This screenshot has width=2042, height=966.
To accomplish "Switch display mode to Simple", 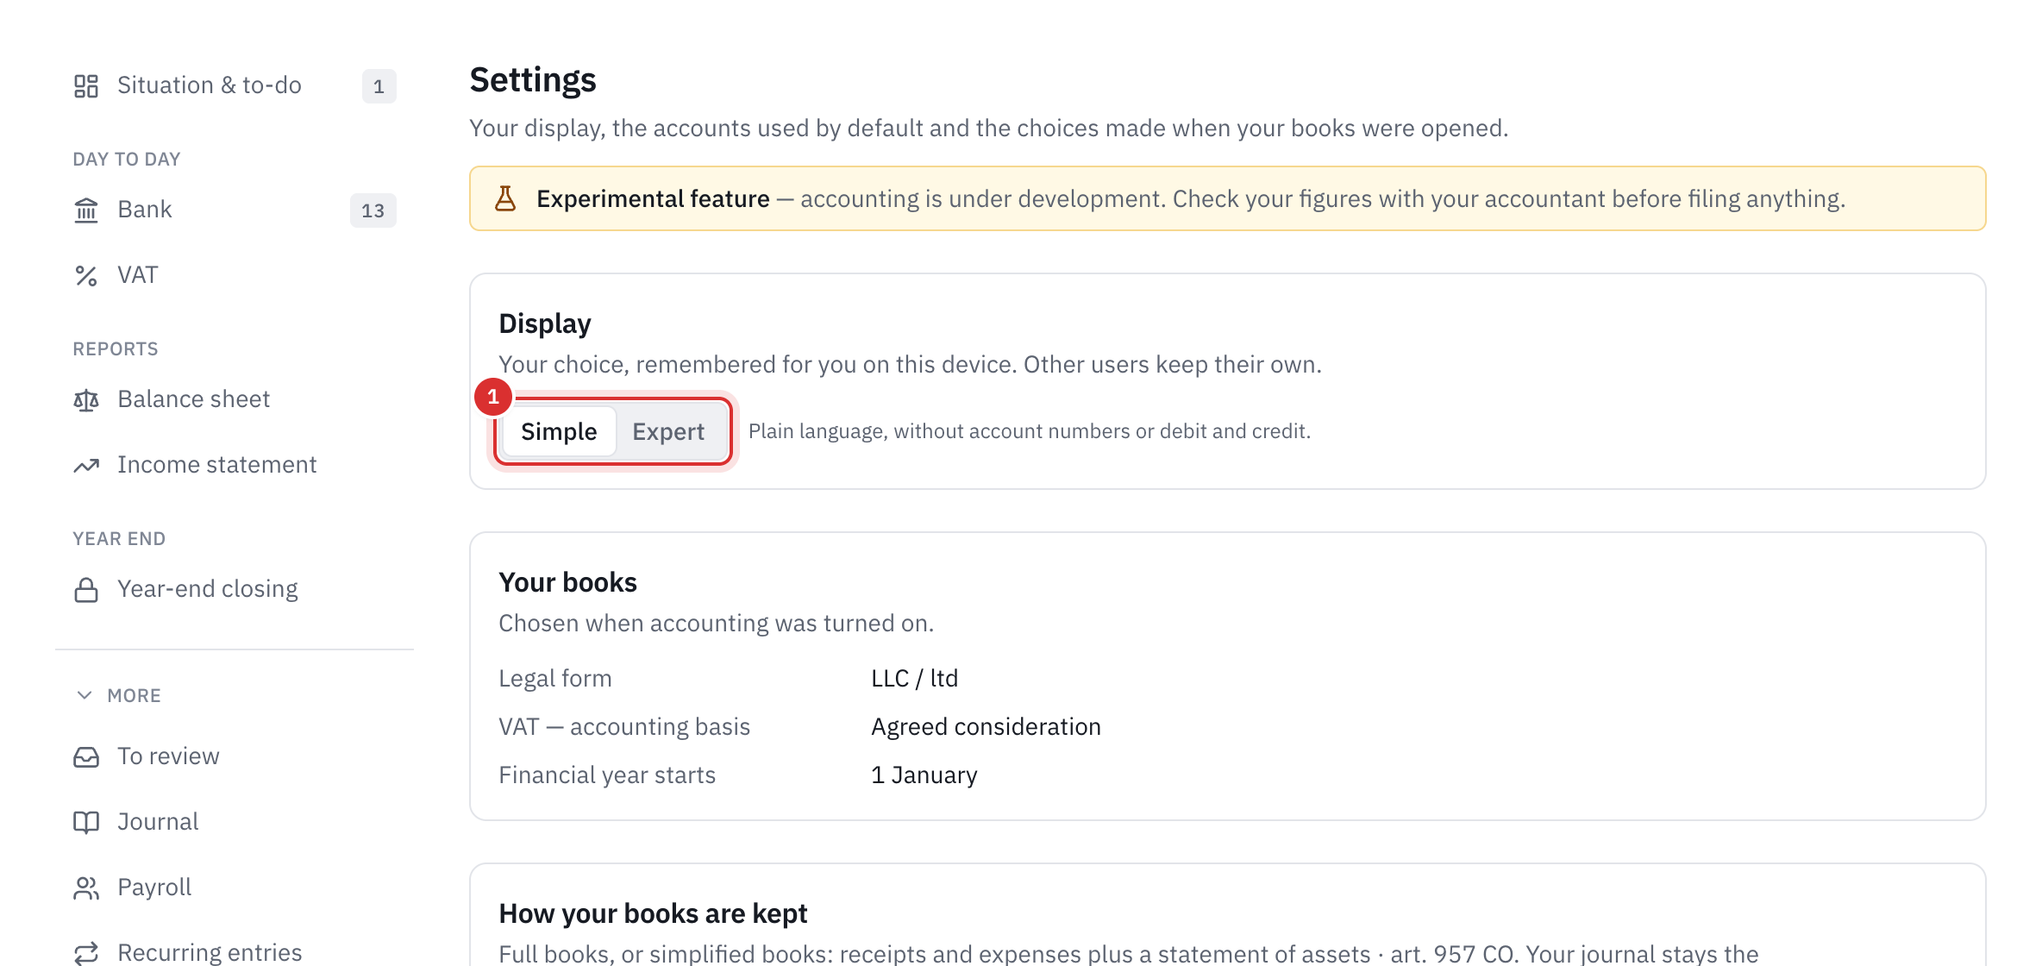I will [x=559, y=431].
